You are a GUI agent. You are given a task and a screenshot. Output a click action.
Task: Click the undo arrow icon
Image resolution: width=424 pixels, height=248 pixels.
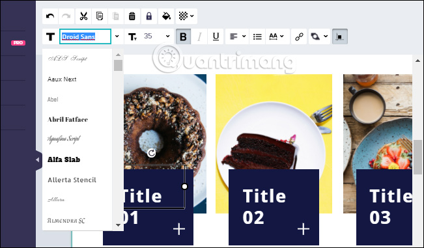(50, 16)
